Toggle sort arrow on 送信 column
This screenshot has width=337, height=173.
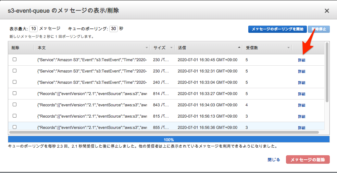click(239, 48)
